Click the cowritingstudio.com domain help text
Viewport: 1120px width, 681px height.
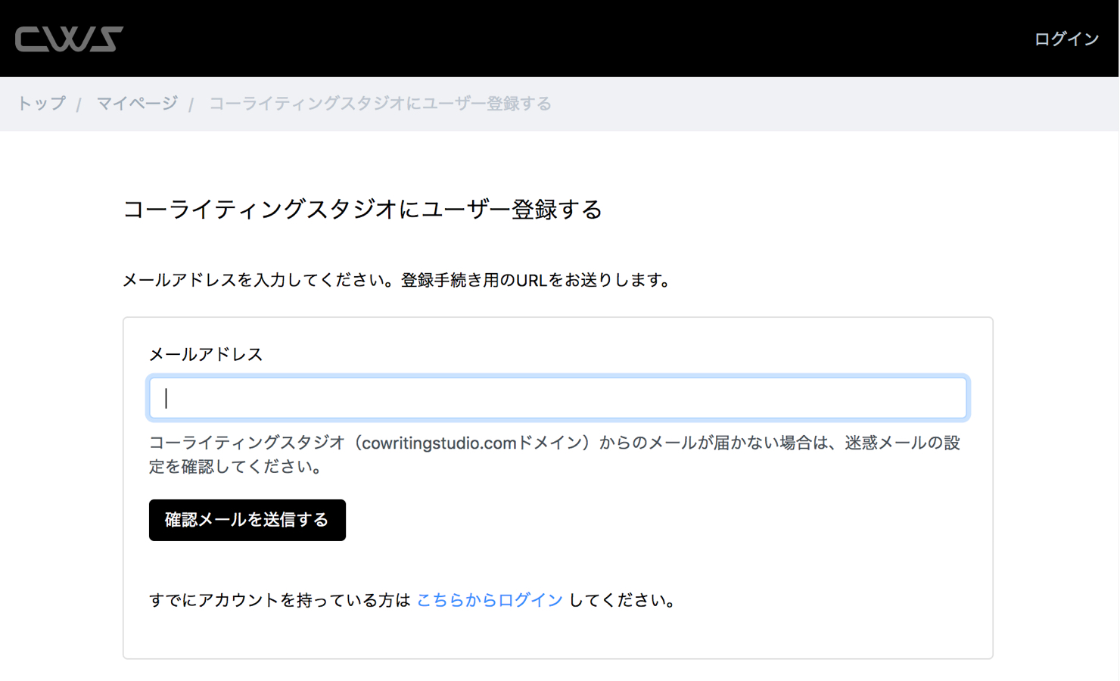(555, 454)
